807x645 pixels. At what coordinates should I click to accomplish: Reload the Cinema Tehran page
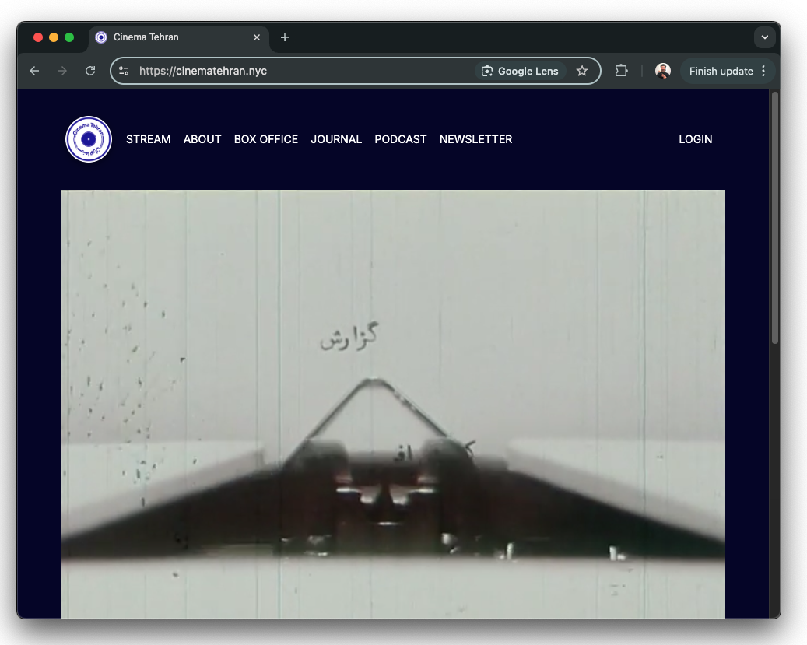click(x=90, y=71)
